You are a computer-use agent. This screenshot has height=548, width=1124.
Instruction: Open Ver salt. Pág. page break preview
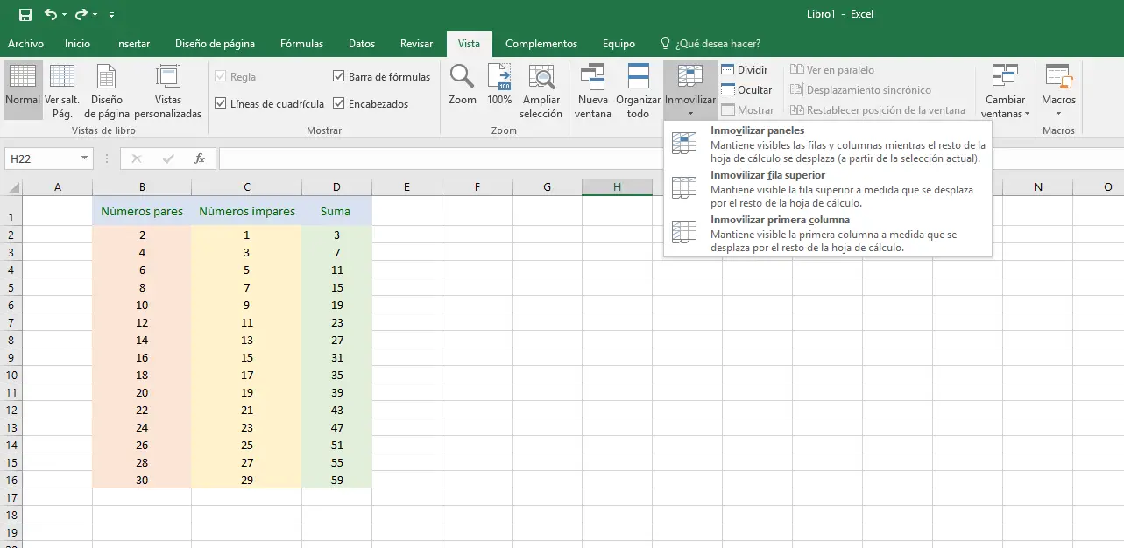click(x=62, y=77)
